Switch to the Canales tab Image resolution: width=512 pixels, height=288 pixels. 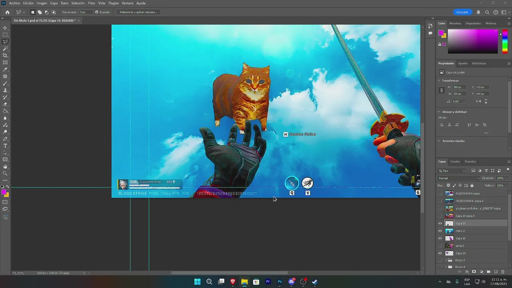coord(455,162)
